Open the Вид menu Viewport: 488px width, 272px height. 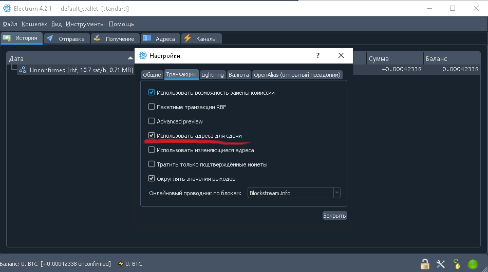click(x=57, y=24)
